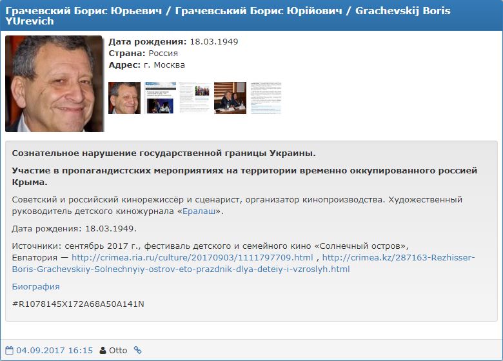
Task: Click the address value г. Москва
Action: coord(164,64)
